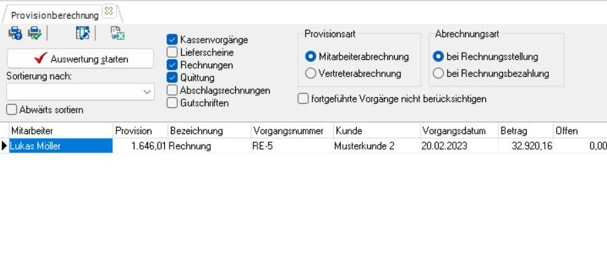
Task: Check fortgeführte Vorgänge nicht berücksichtigen
Action: (x=303, y=99)
